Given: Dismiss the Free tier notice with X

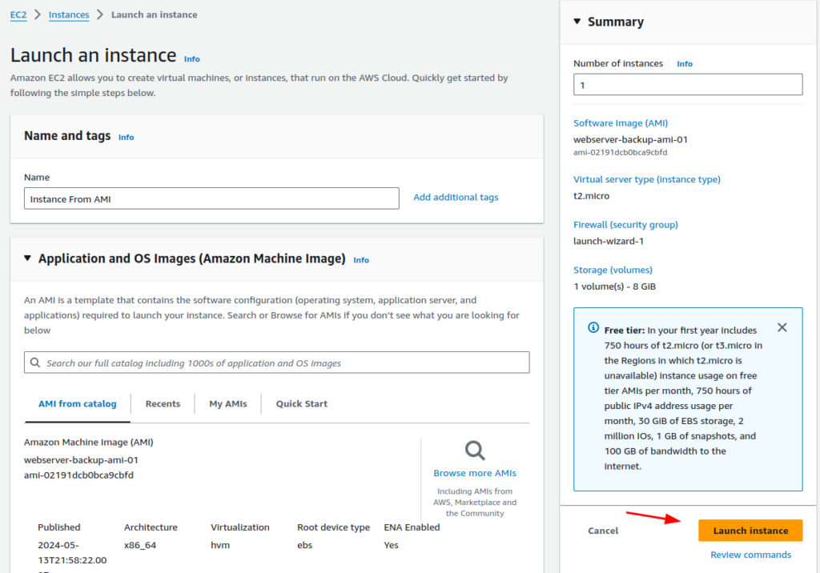Looking at the screenshot, I should pos(782,327).
